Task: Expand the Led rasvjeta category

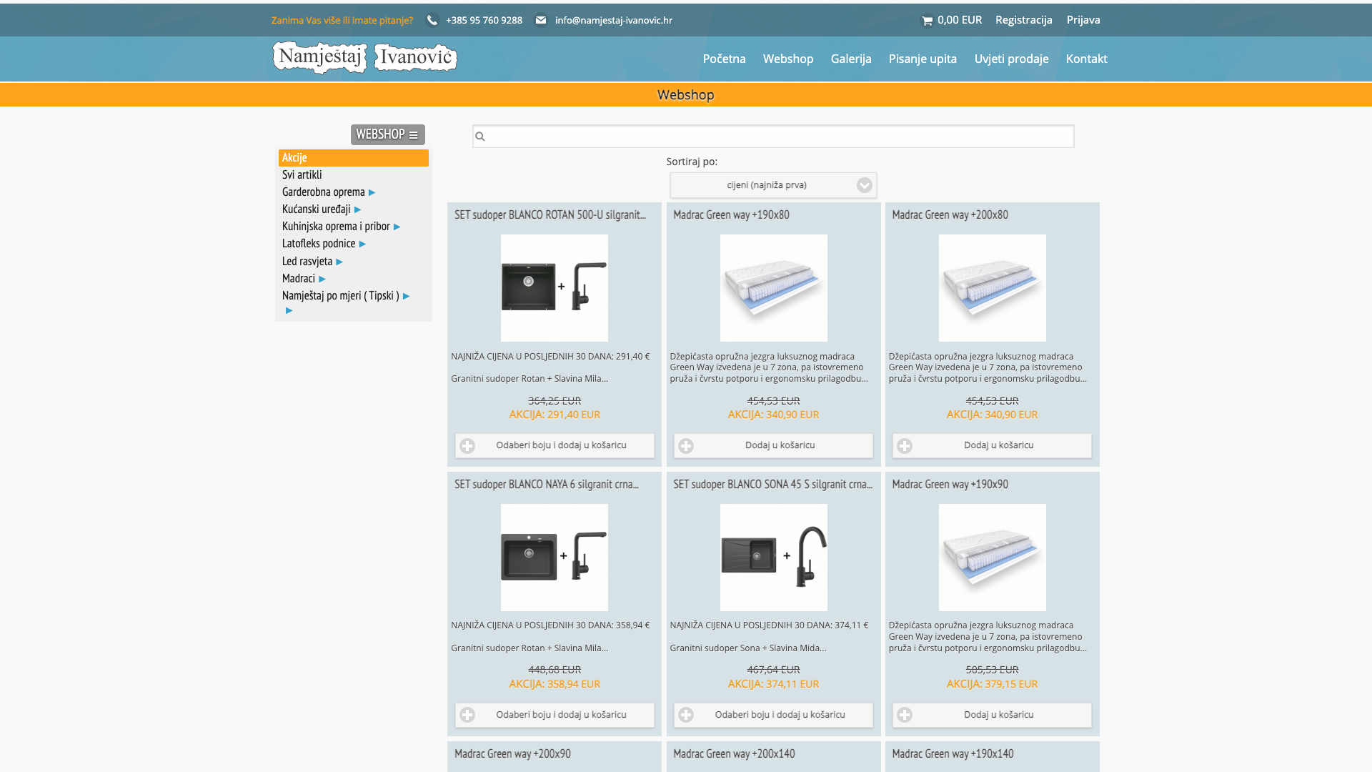Action: pos(339,262)
